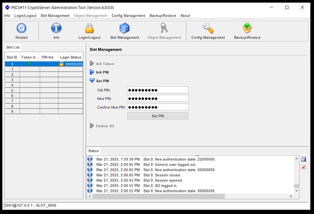Viewport: 314px width, 214px height.
Task: Focus the Confirm New PIN field
Action: pyautogui.click(x=158, y=107)
